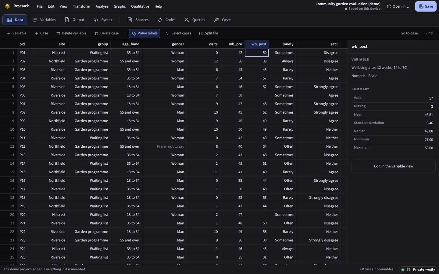Open the Codes tab
The width and height of the screenshot is (439, 274).
click(x=166, y=20)
